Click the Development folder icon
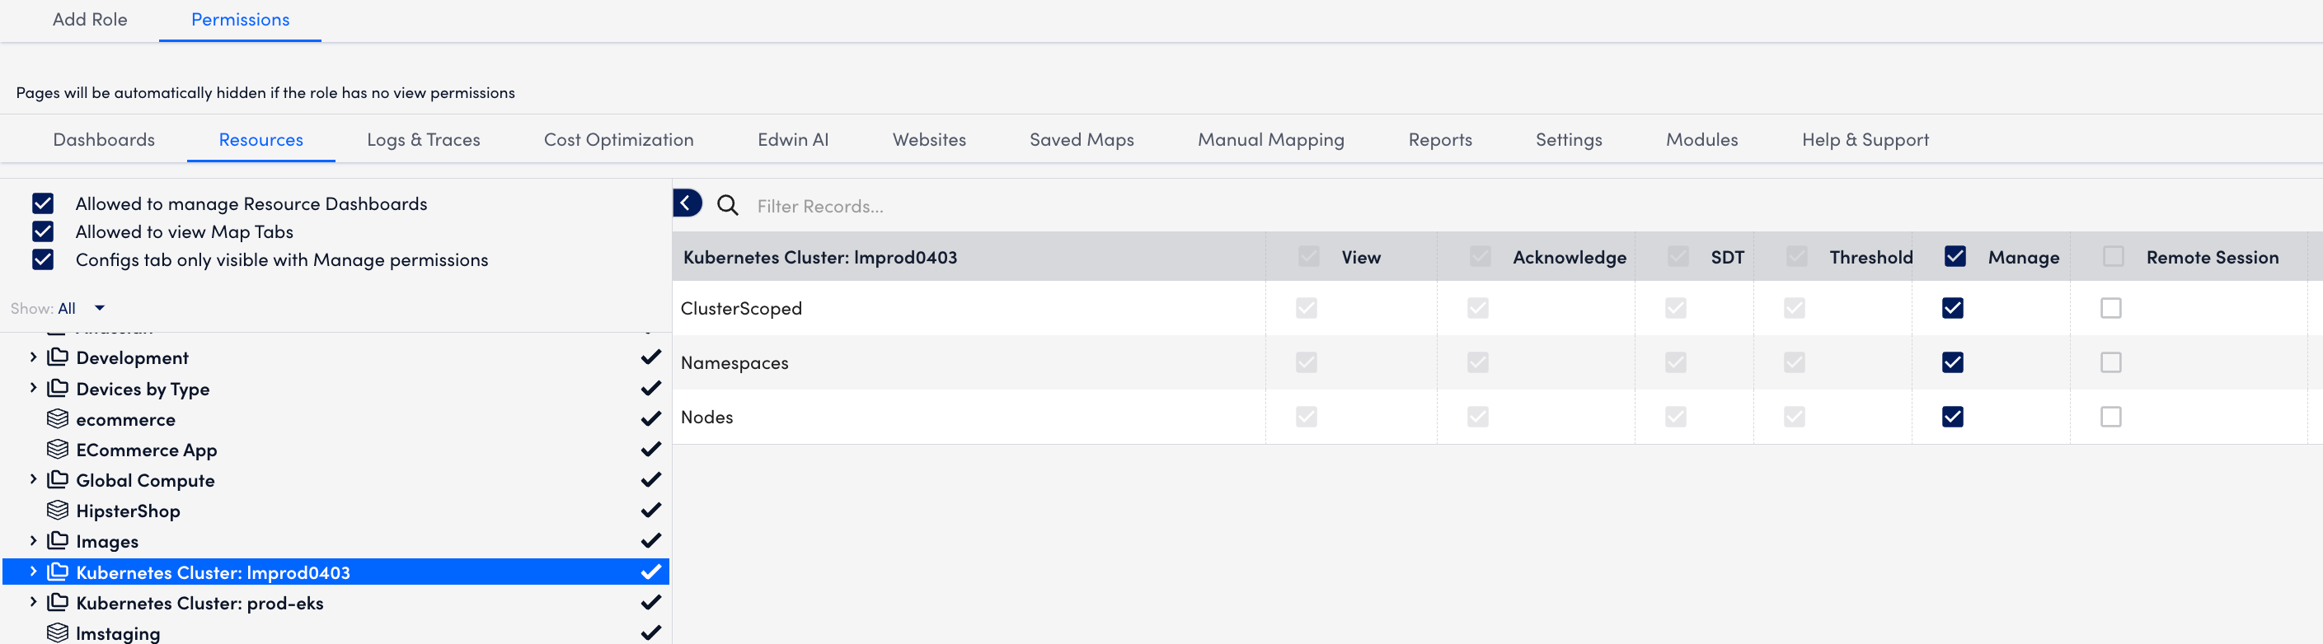The height and width of the screenshot is (644, 2323). point(58,357)
